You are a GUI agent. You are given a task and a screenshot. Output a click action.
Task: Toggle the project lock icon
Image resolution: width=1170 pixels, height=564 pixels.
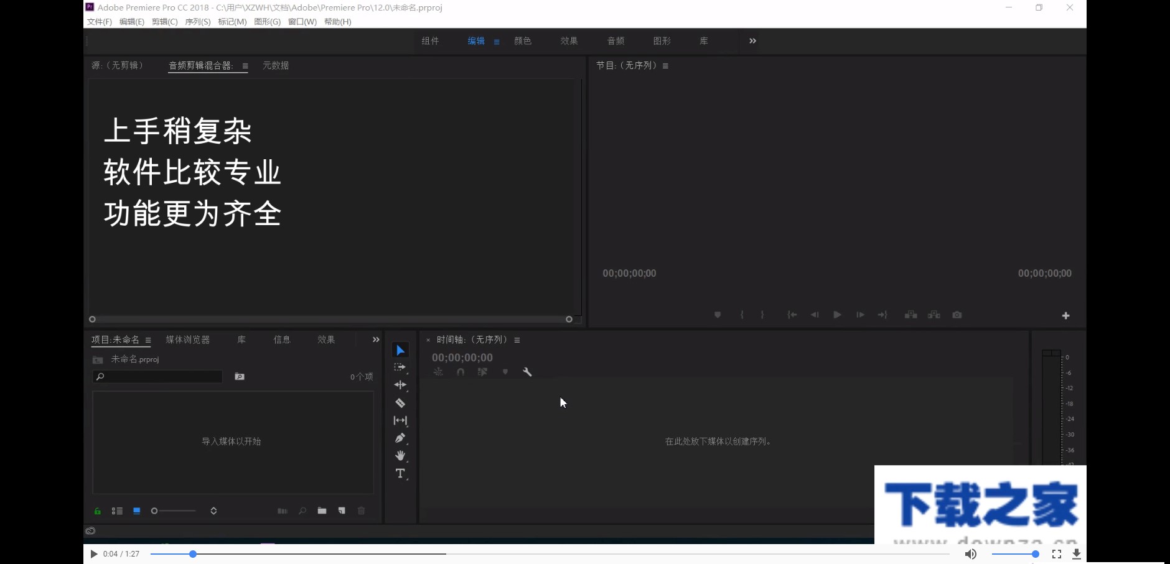[97, 511]
